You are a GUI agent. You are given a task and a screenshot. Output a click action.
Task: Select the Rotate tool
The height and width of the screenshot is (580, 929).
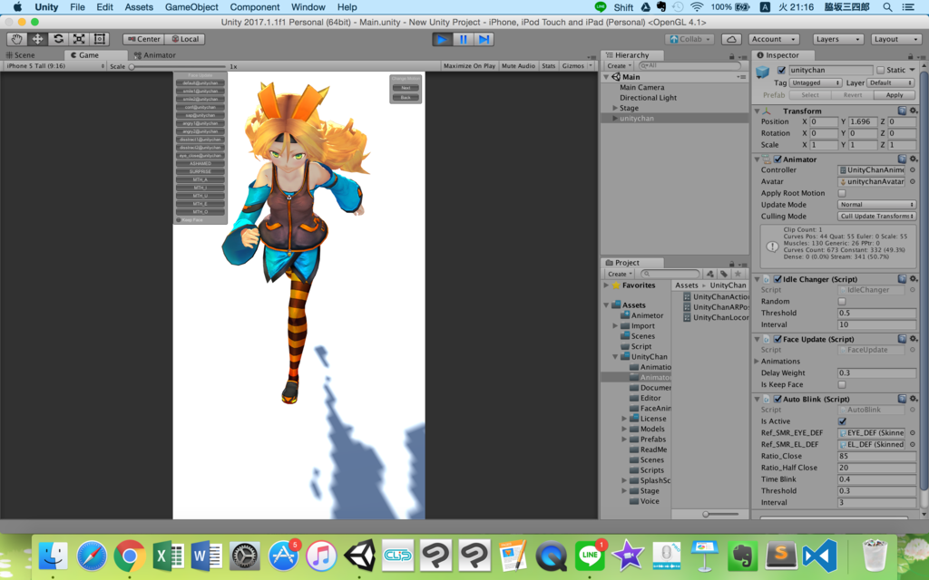tap(58, 39)
